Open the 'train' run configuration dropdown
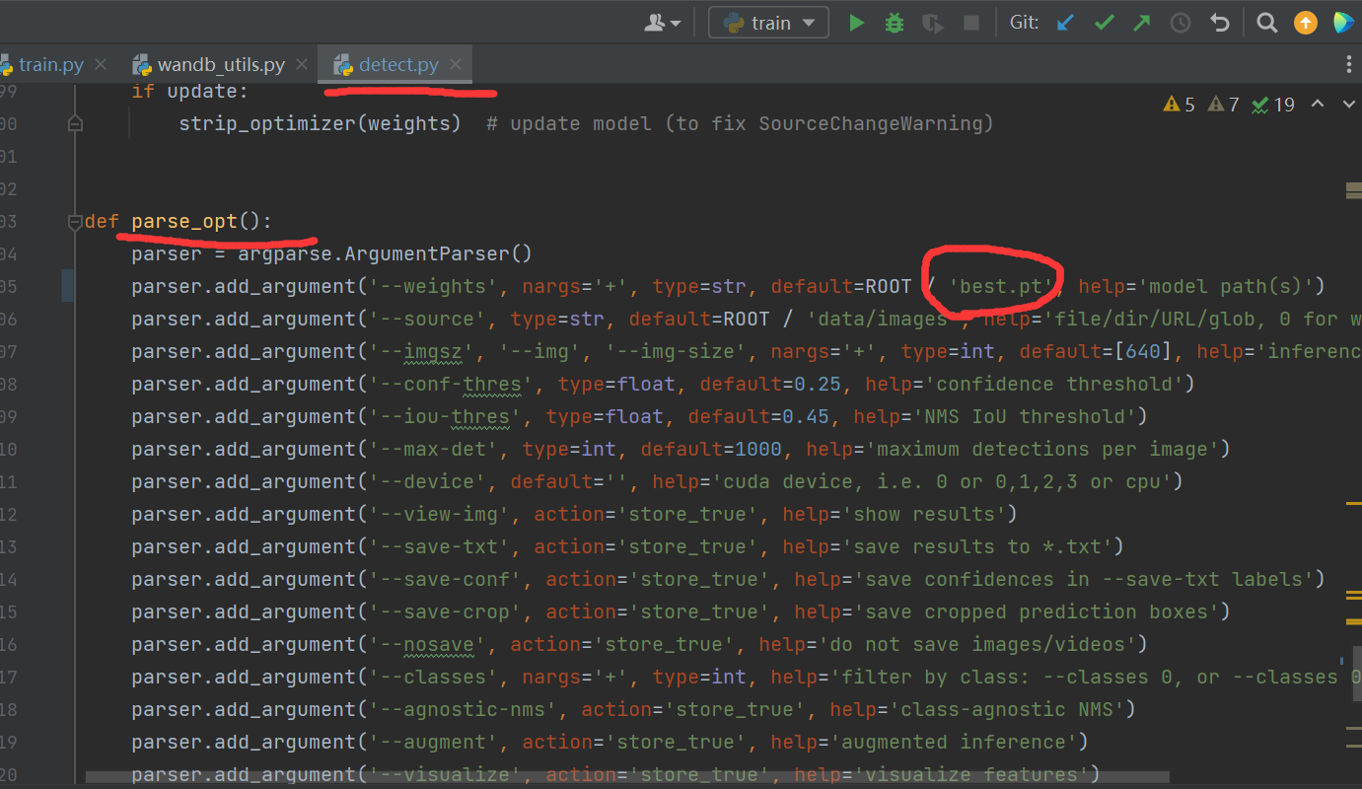The image size is (1362, 789). pos(768,22)
